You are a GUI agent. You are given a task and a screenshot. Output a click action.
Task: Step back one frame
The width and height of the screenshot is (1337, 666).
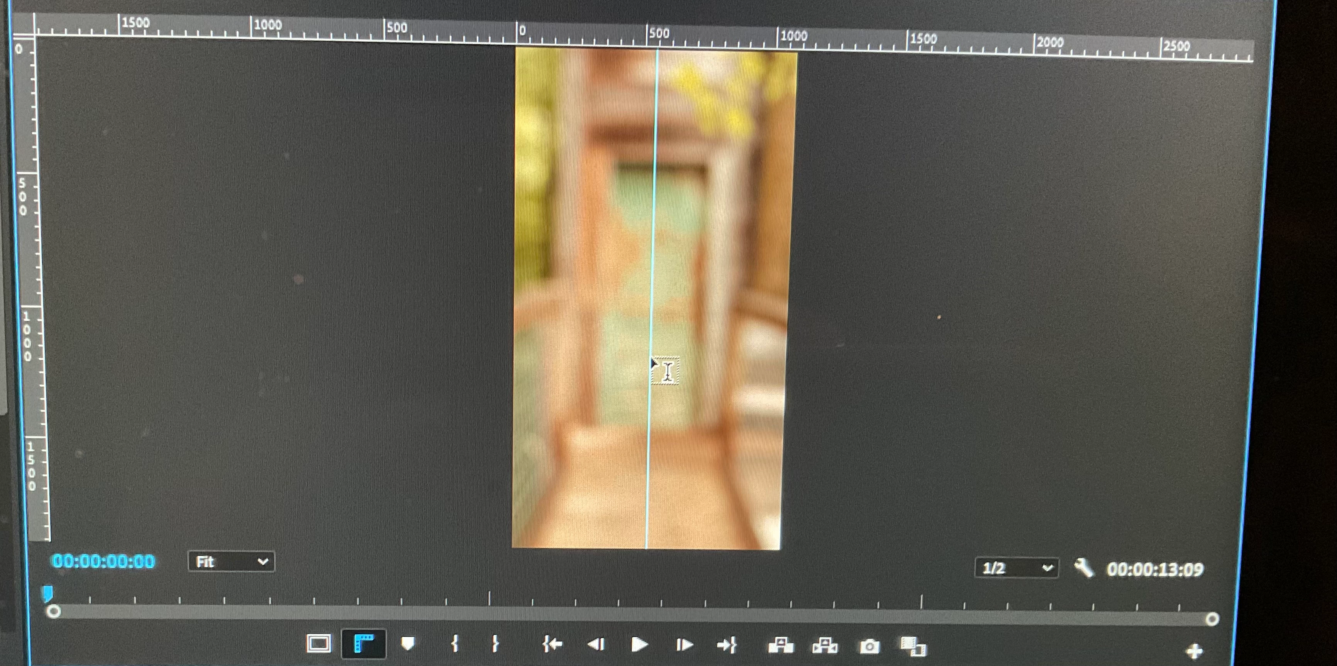click(596, 644)
